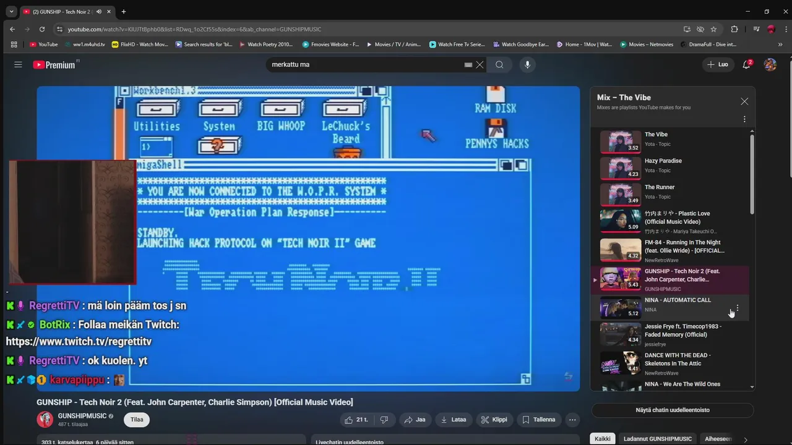
Task: View site information icon in address bar
Action: [59, 29]
